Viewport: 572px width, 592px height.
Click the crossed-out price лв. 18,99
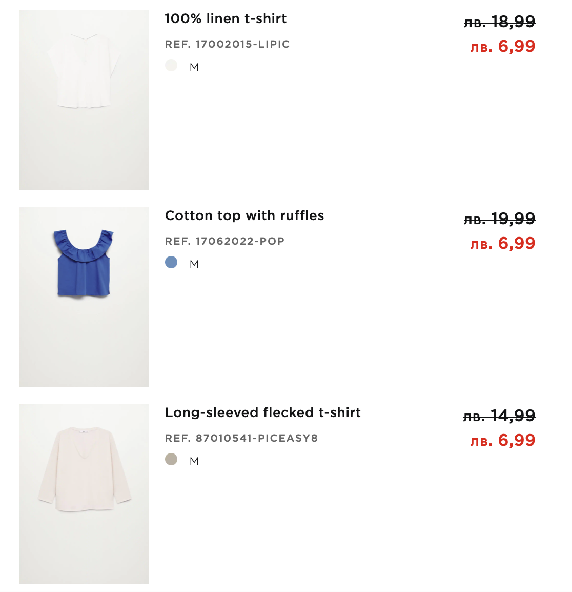point(500,22)
